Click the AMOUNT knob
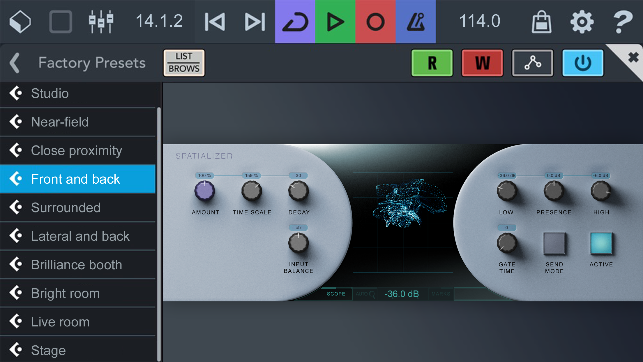Viewport: 643px width, 362px height. pyautogui.click(x=205, y=191)
